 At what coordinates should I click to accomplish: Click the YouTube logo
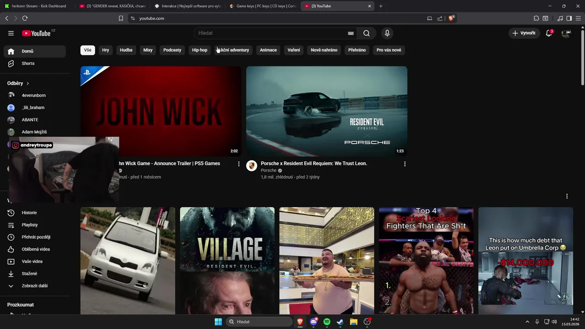tap(36, 33)
